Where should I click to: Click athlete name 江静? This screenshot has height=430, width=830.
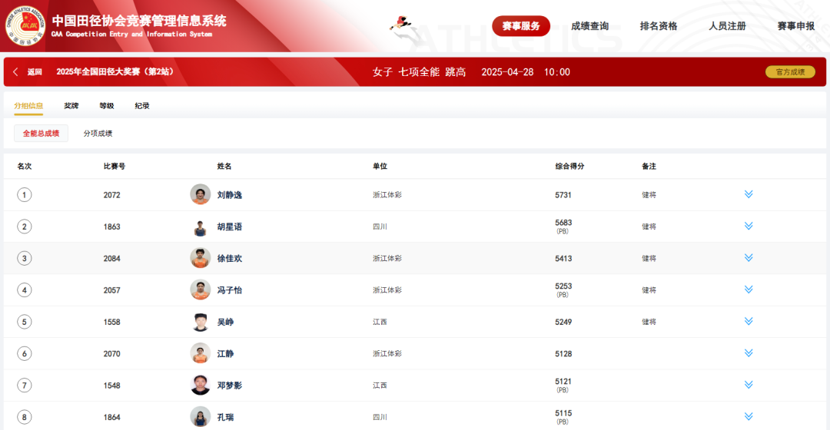click(x=225, y=353)
